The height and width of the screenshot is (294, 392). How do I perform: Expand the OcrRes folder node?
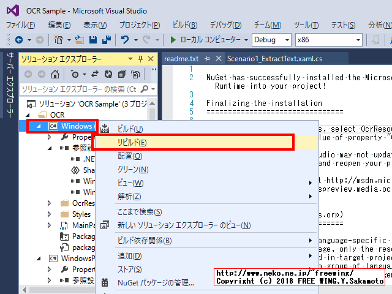(x=49, y=203)
